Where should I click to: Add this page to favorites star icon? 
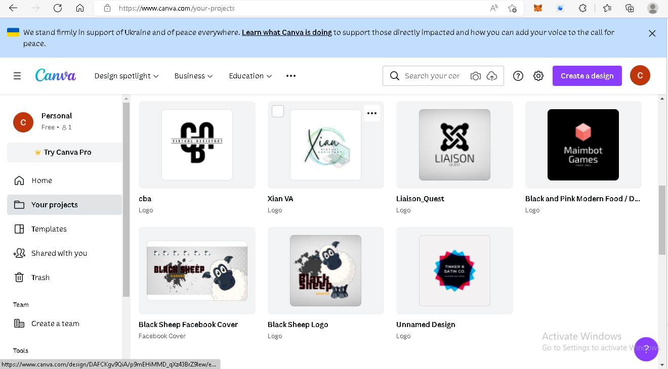[513, 8]
